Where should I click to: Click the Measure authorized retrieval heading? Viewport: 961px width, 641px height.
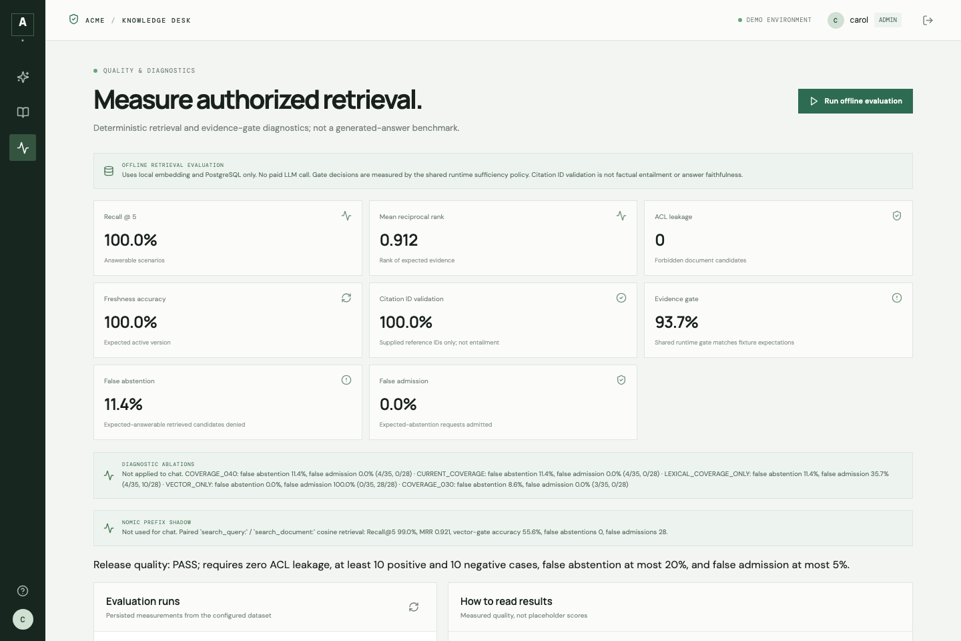(x=258, y=100)
